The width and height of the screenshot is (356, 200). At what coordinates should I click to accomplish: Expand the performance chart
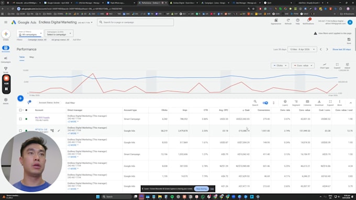click(337, 66)
